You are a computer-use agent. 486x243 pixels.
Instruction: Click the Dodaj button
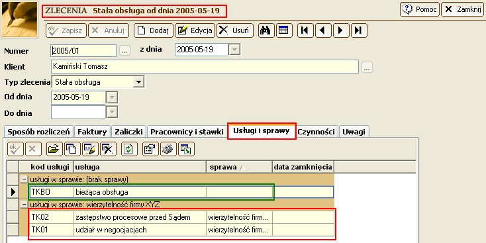tap(154, 30)
